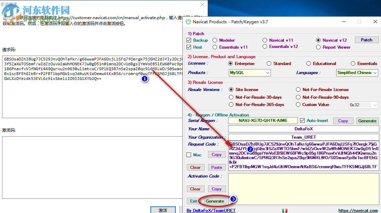Toggle the Host checkbox
The width and height of the screenshot is (381, 213).
tap(189, 47)
